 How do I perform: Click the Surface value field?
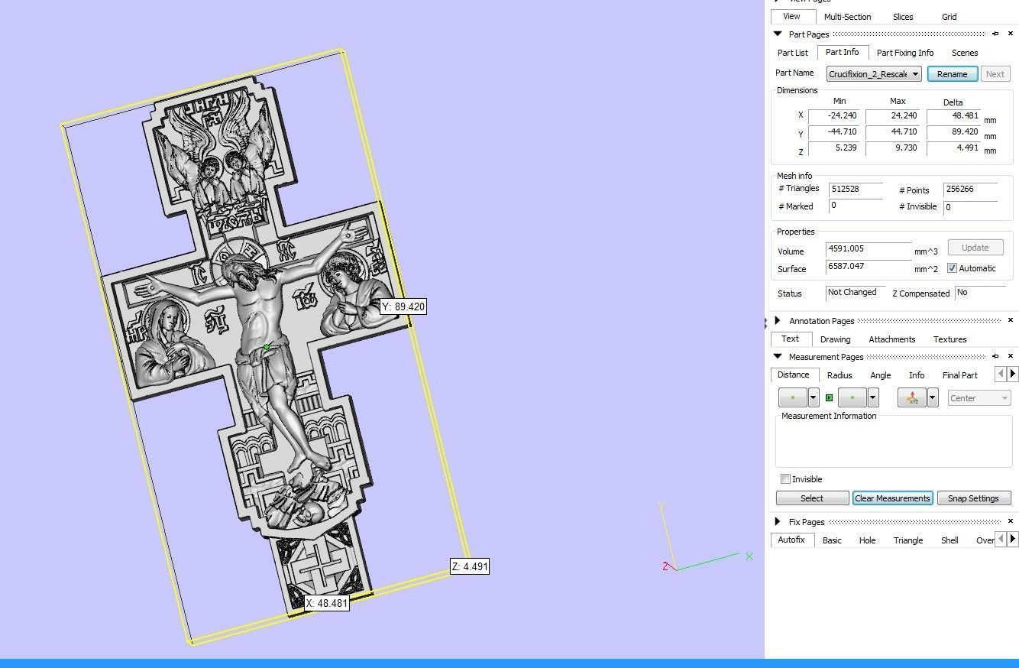pyautogui.click(x=869, y=267)
